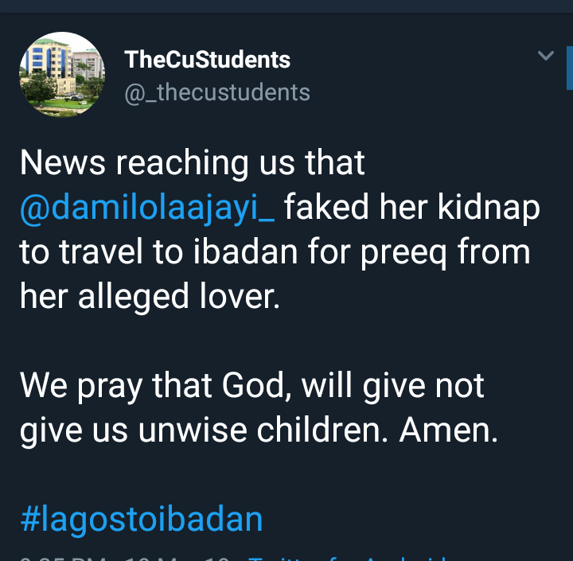Click the blue scrollbar at right edge

[x=569, y=68]
